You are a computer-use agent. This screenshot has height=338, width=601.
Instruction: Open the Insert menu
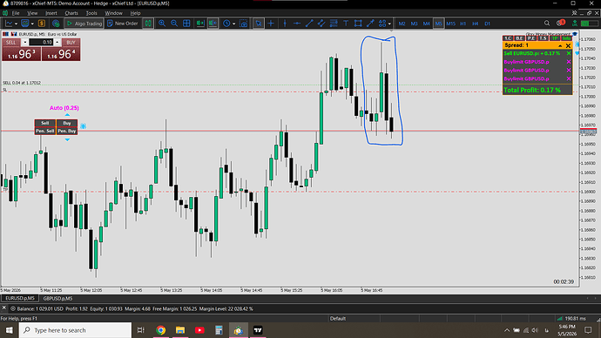(51, 13)
